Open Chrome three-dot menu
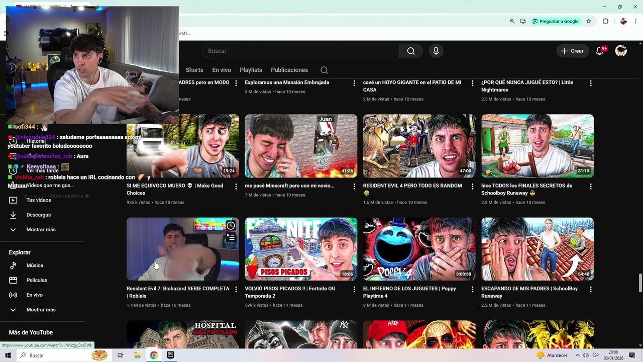 pos(636,21)
